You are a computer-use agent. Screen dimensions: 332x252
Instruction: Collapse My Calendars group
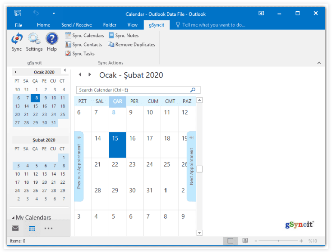coord(14,218)
